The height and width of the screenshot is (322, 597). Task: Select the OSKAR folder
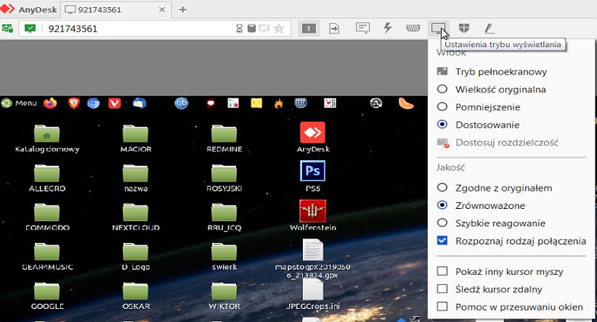pos(136,295)
